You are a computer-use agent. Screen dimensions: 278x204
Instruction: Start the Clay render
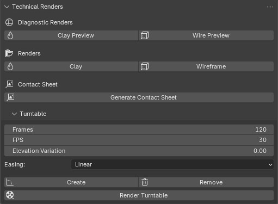click(71, 66)
